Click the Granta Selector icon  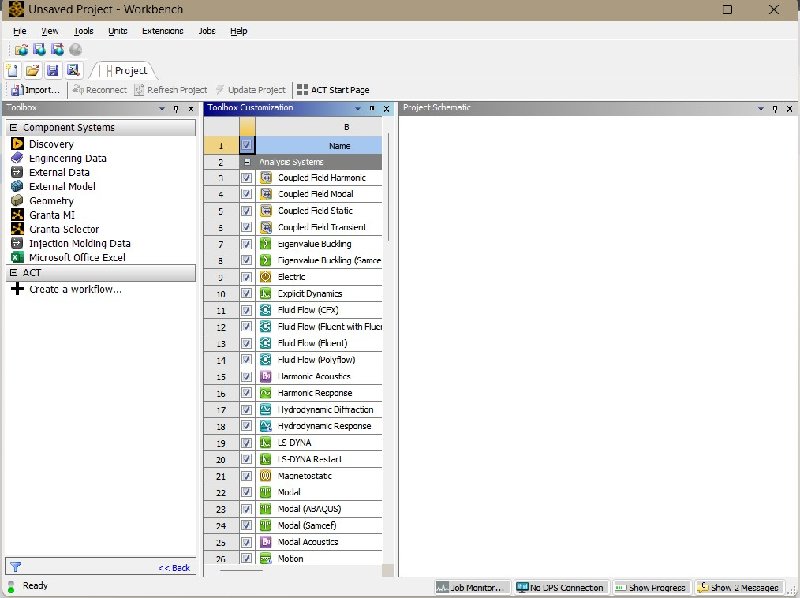click(x=17, y=229)
